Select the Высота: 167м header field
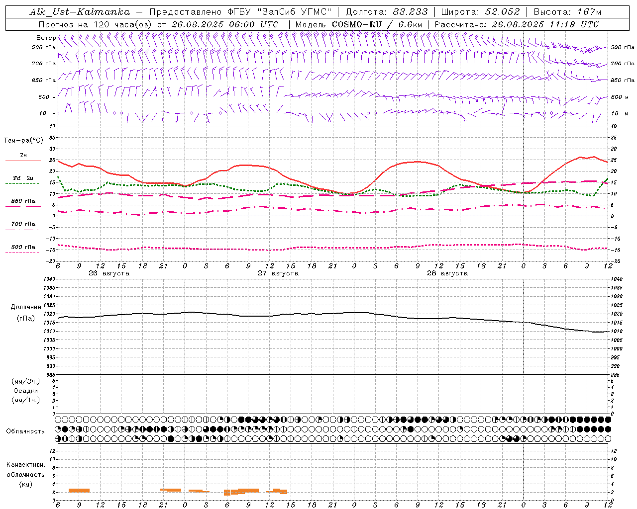 (x=567, y=12)
